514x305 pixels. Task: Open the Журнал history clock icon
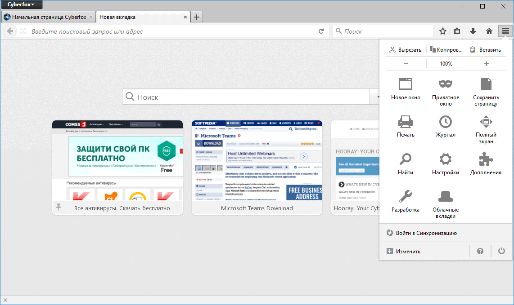coord(446,126)
